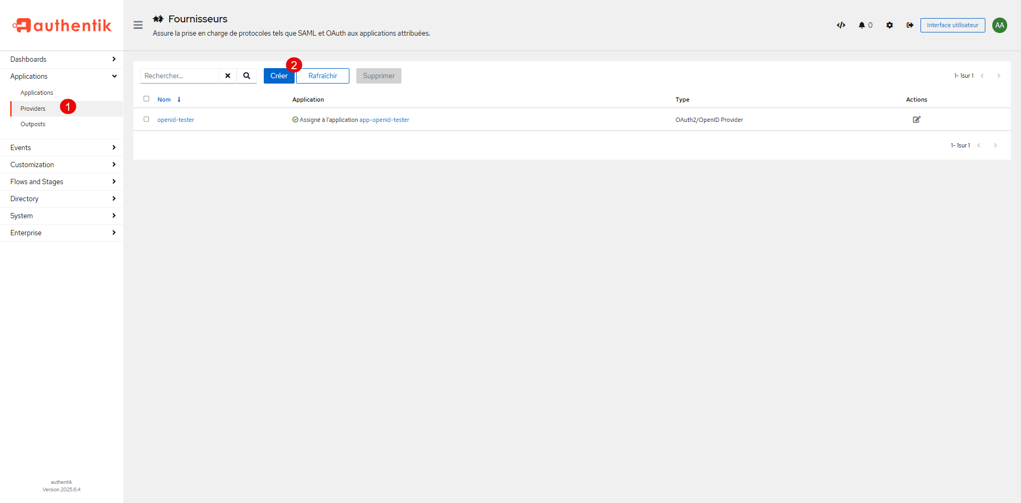The width and height of the screenshot is (1021, 503).
Task: Select the Applications sub-item in sidebar
Action: click(37, 93)
